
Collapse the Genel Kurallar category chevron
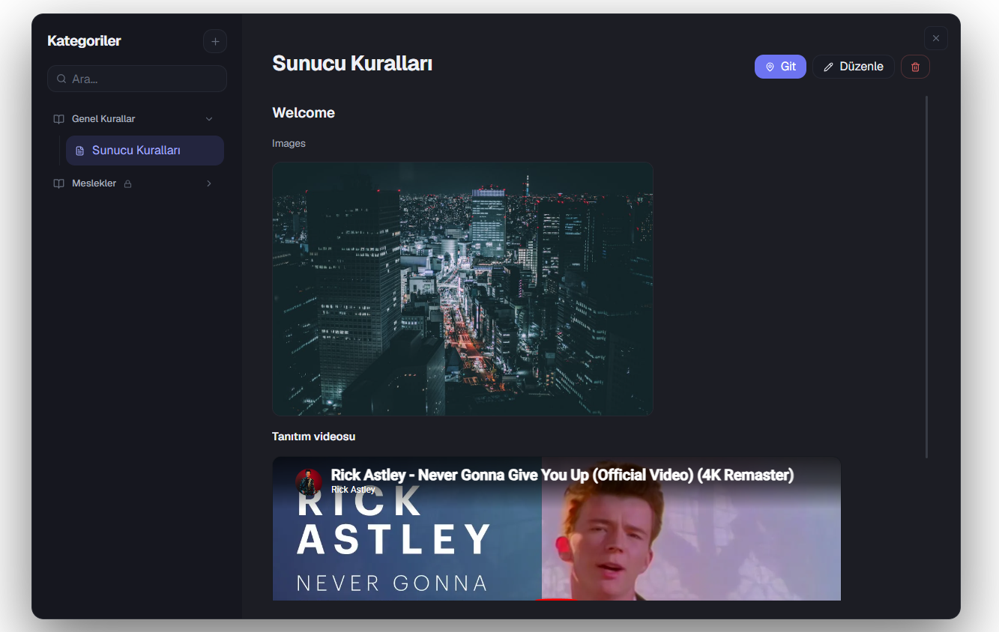(x=209, y=119)
